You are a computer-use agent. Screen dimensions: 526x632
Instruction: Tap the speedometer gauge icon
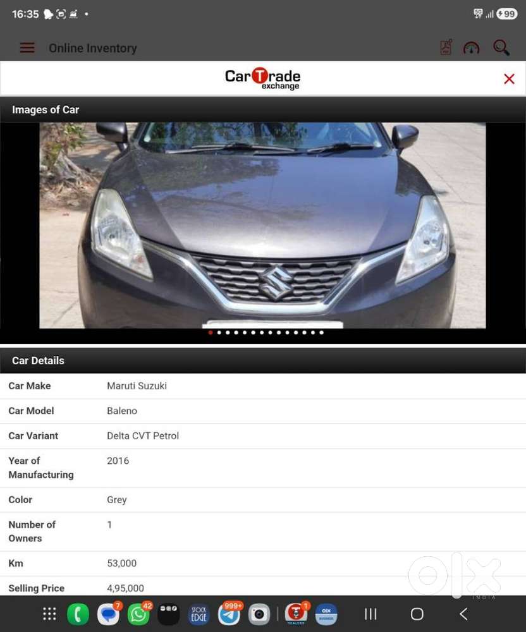472,47
